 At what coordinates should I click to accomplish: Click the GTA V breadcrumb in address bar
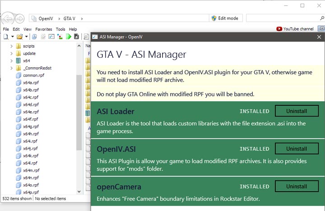pyautogui.click(x=69, y=19)
